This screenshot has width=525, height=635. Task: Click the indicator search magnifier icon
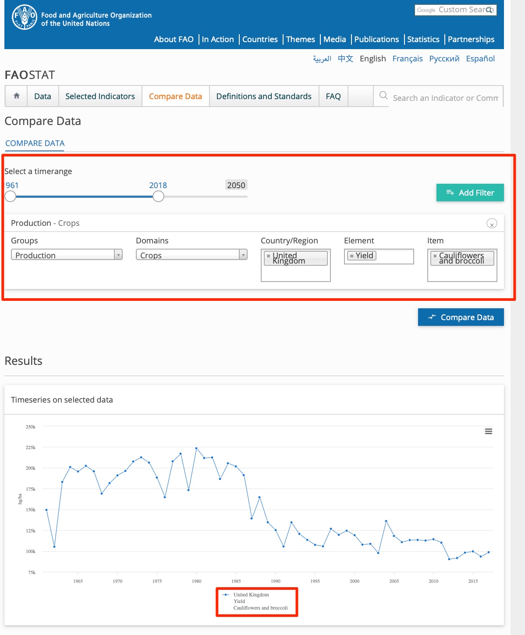point(383,95)
